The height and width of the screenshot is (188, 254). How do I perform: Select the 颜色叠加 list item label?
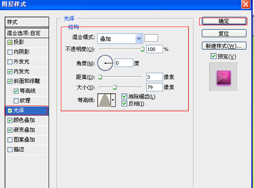pos(24,120)
